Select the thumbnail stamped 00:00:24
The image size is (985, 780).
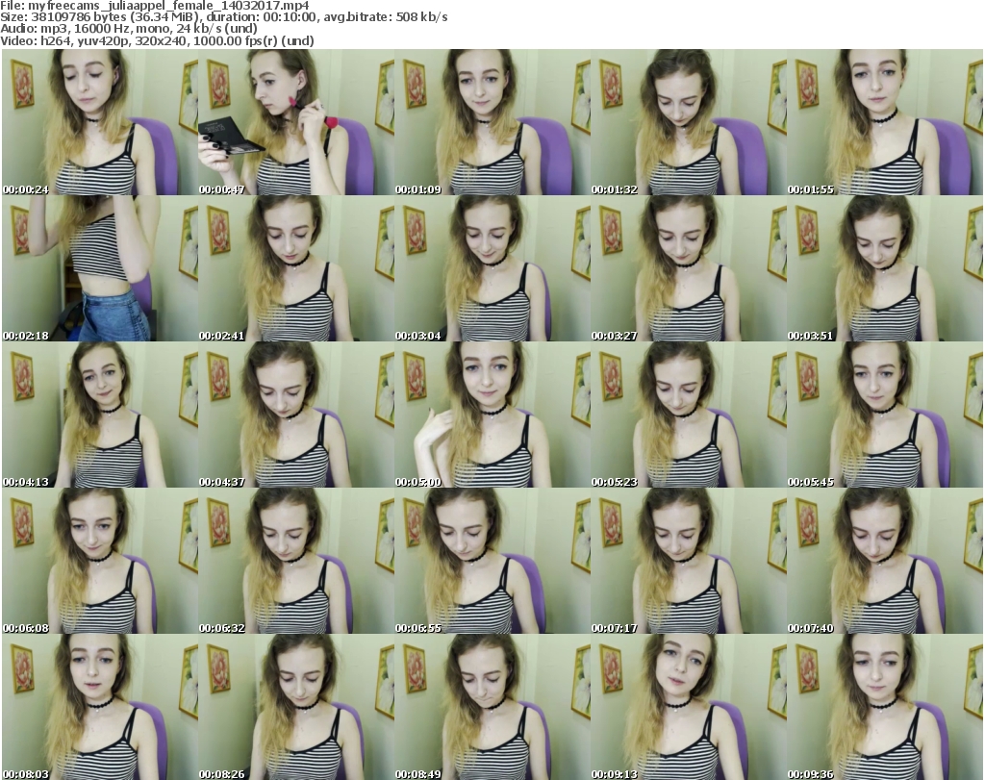(100, 122)
